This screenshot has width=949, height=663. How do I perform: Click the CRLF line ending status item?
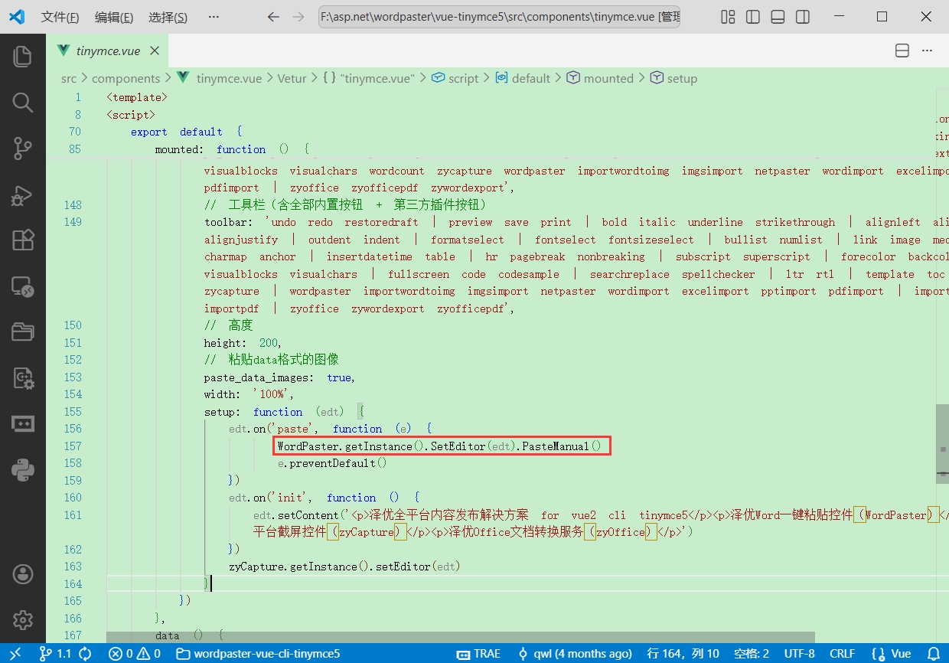[843, 653]
